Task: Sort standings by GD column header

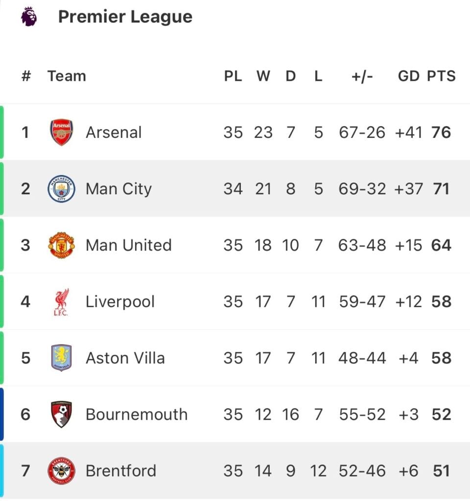Action: (x=409, y=76)
